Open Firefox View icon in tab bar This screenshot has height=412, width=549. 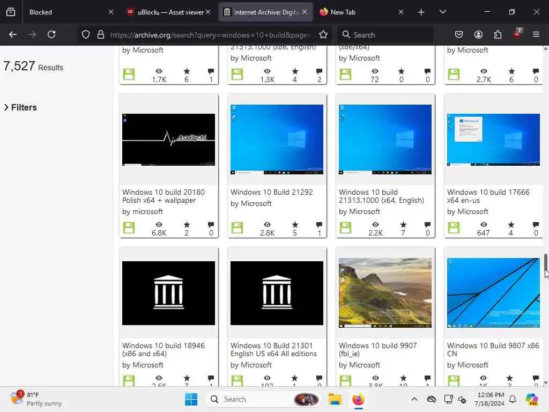tap(11, 12)
